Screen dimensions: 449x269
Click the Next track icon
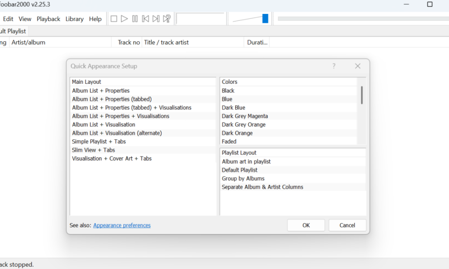coord(156,18)
